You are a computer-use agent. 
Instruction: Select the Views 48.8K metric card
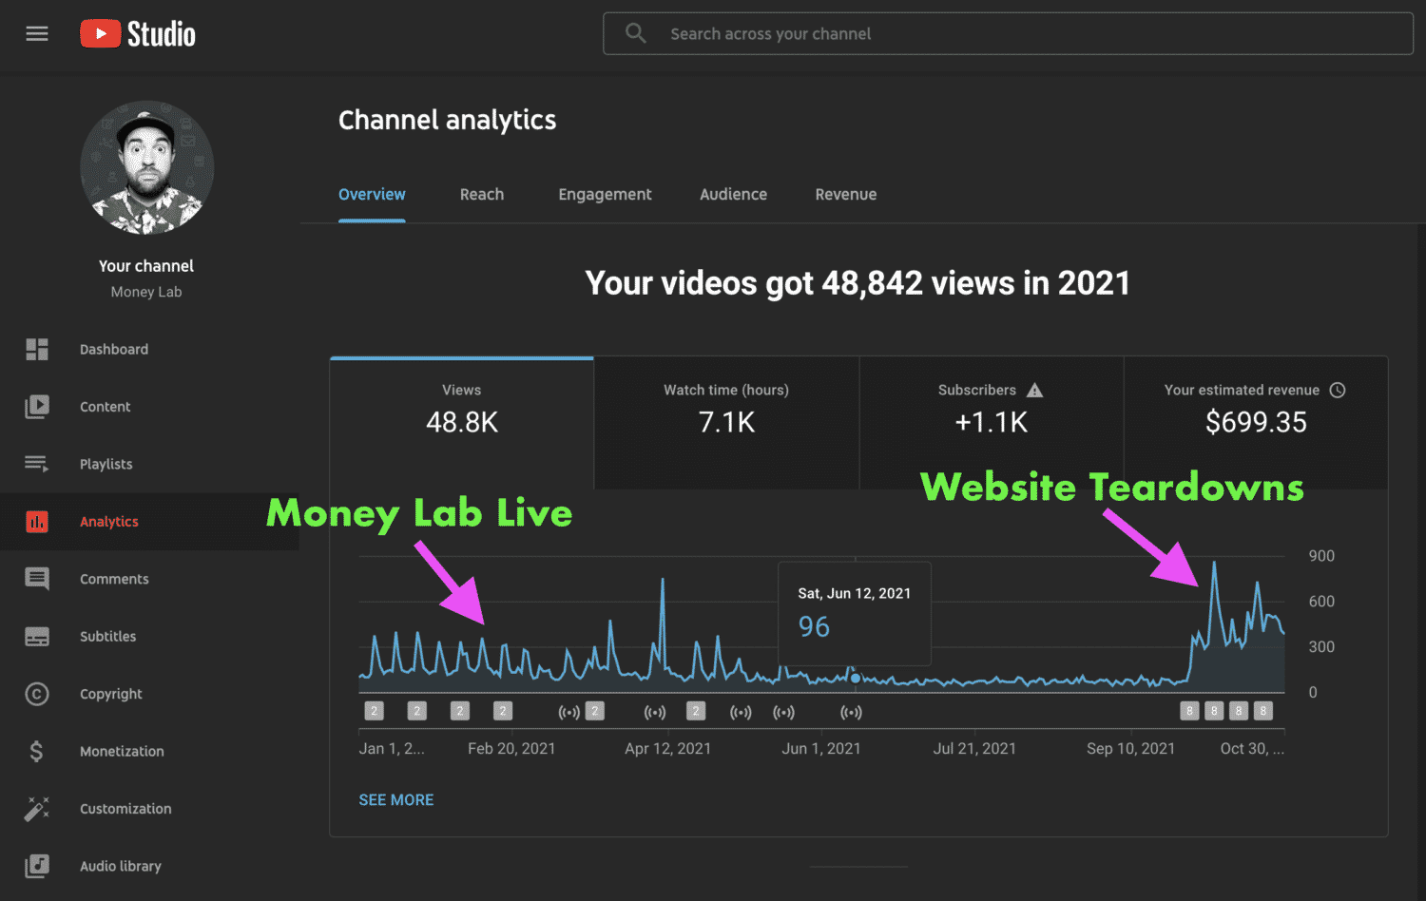pos(462,423)
